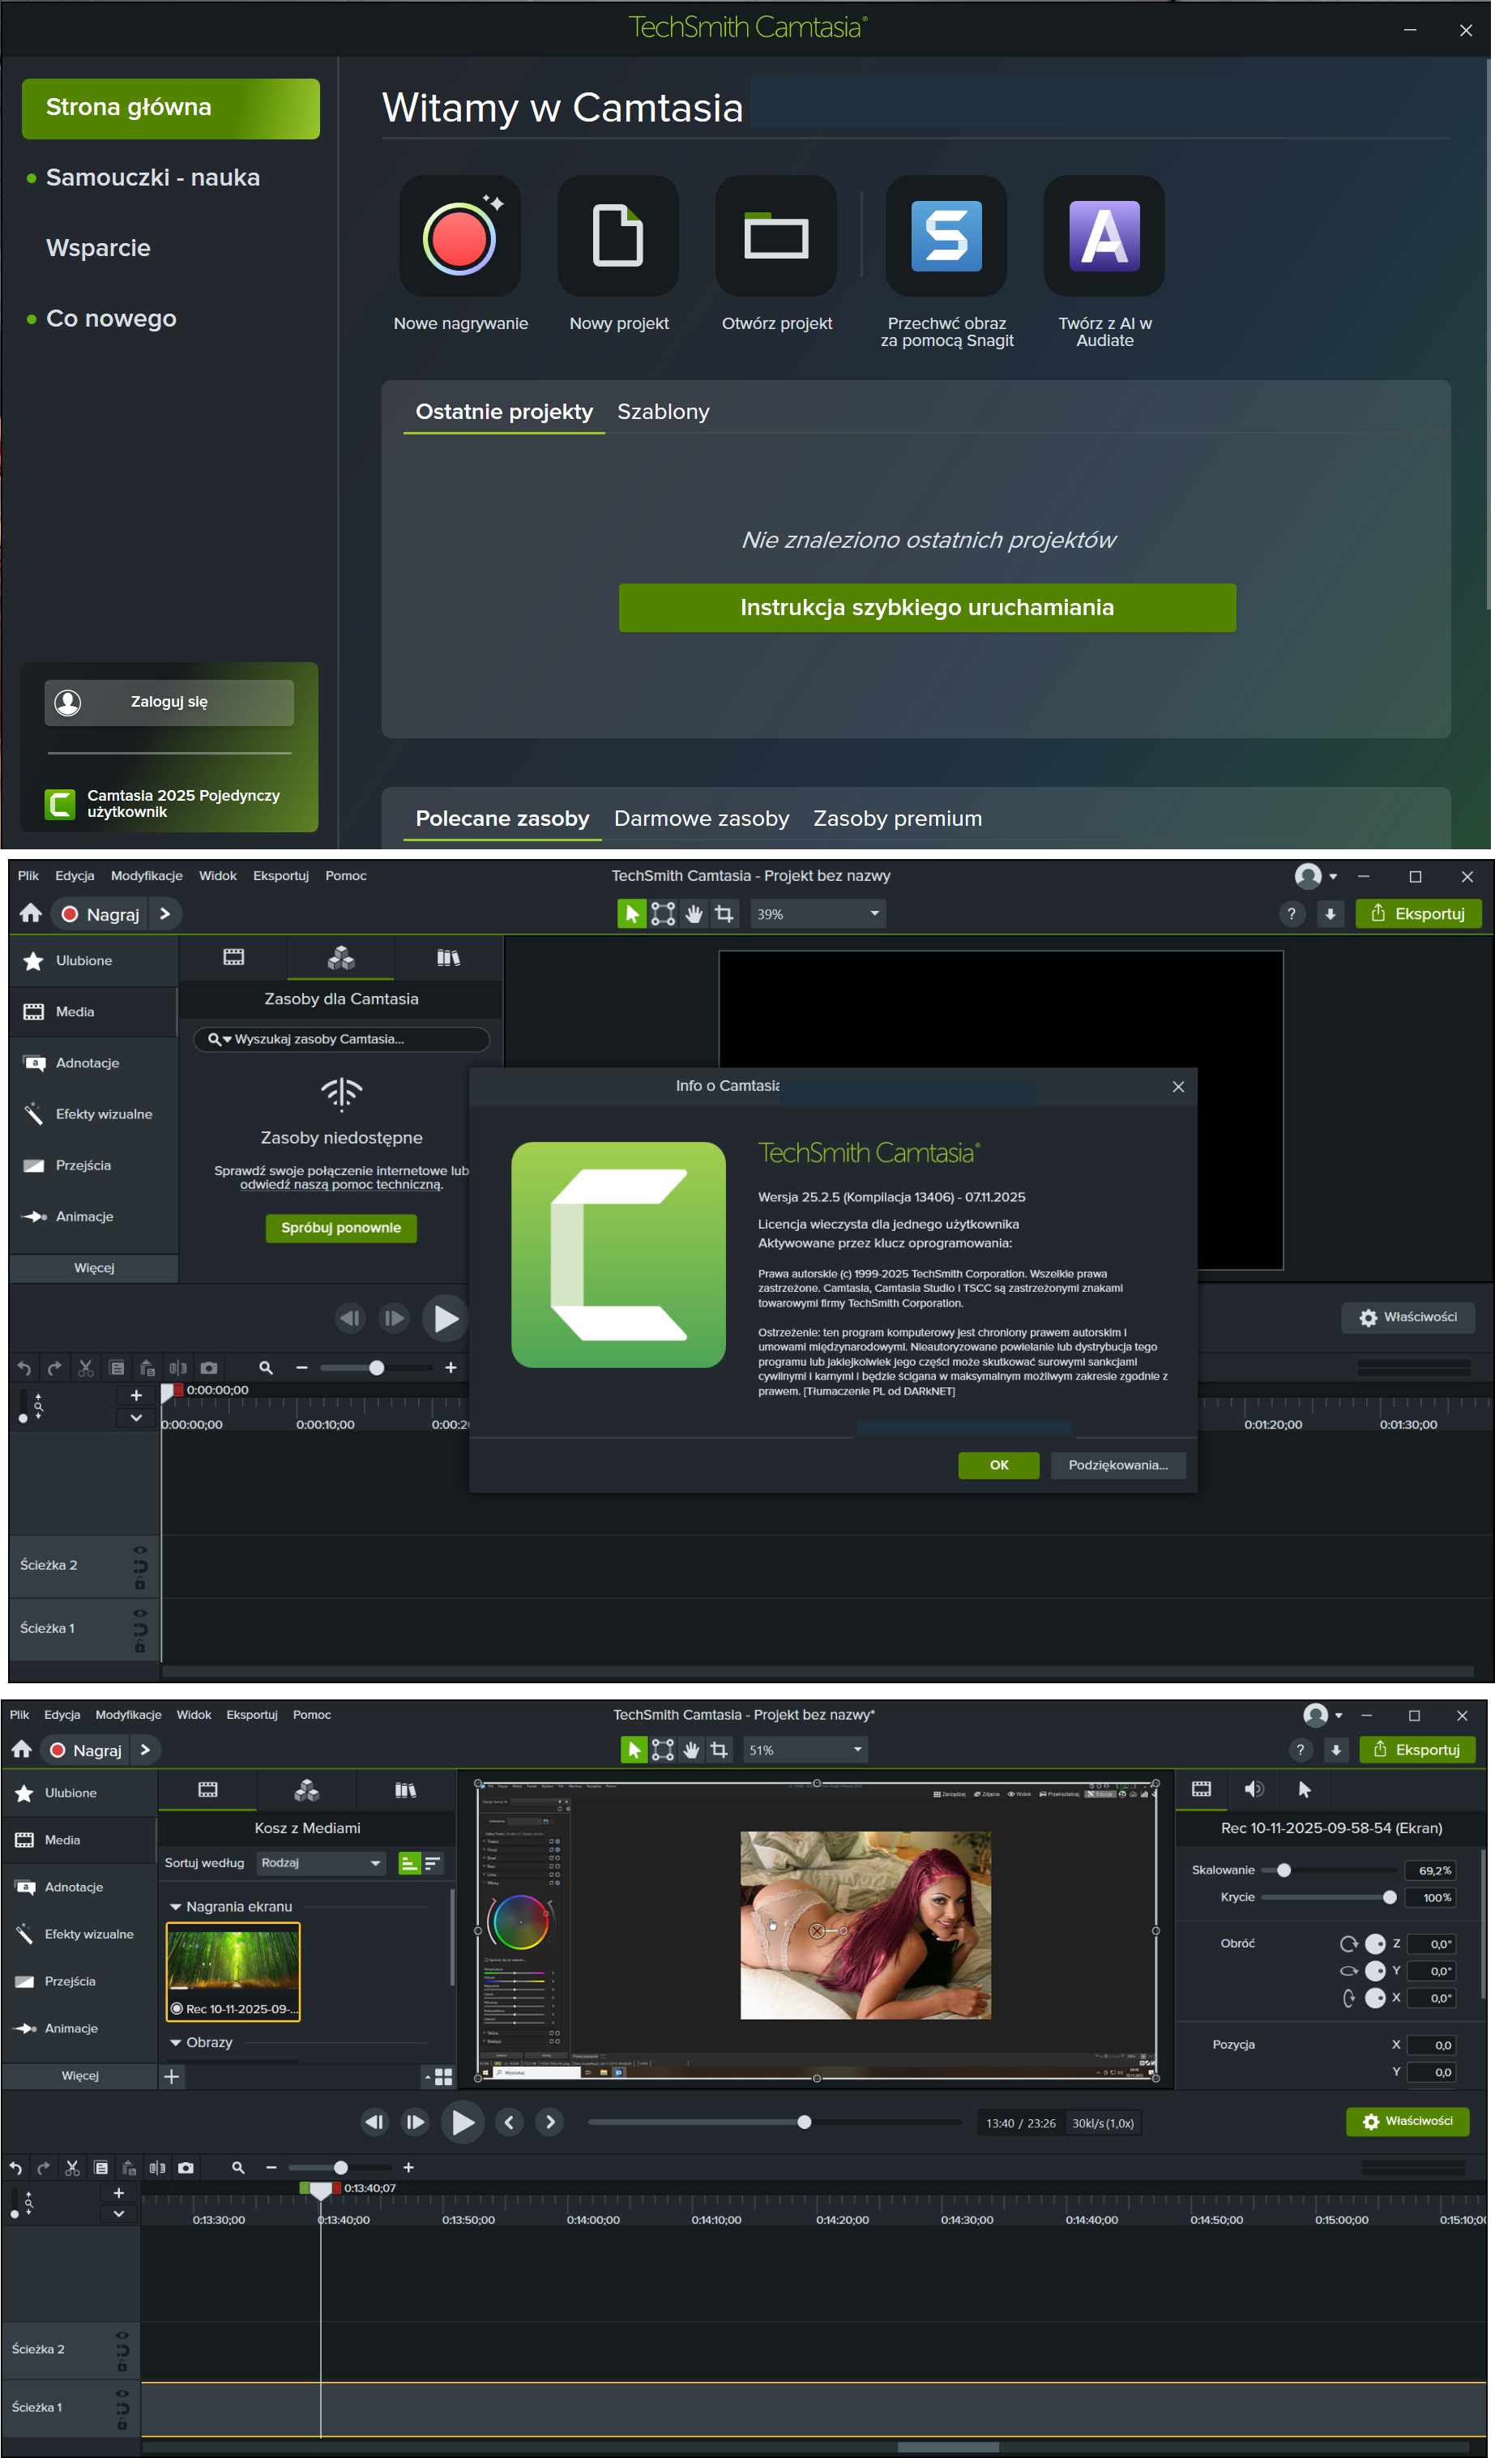The width and height of the screenshot is (1495, 2458).
Task: Click the Zaloguj się button
Action: tap(169, 703)
